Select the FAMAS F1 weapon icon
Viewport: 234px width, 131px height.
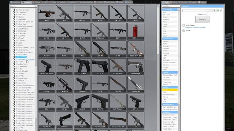pos(64,84)
